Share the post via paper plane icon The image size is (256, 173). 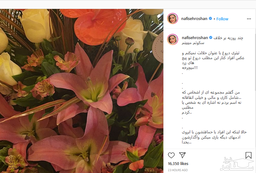182,155
